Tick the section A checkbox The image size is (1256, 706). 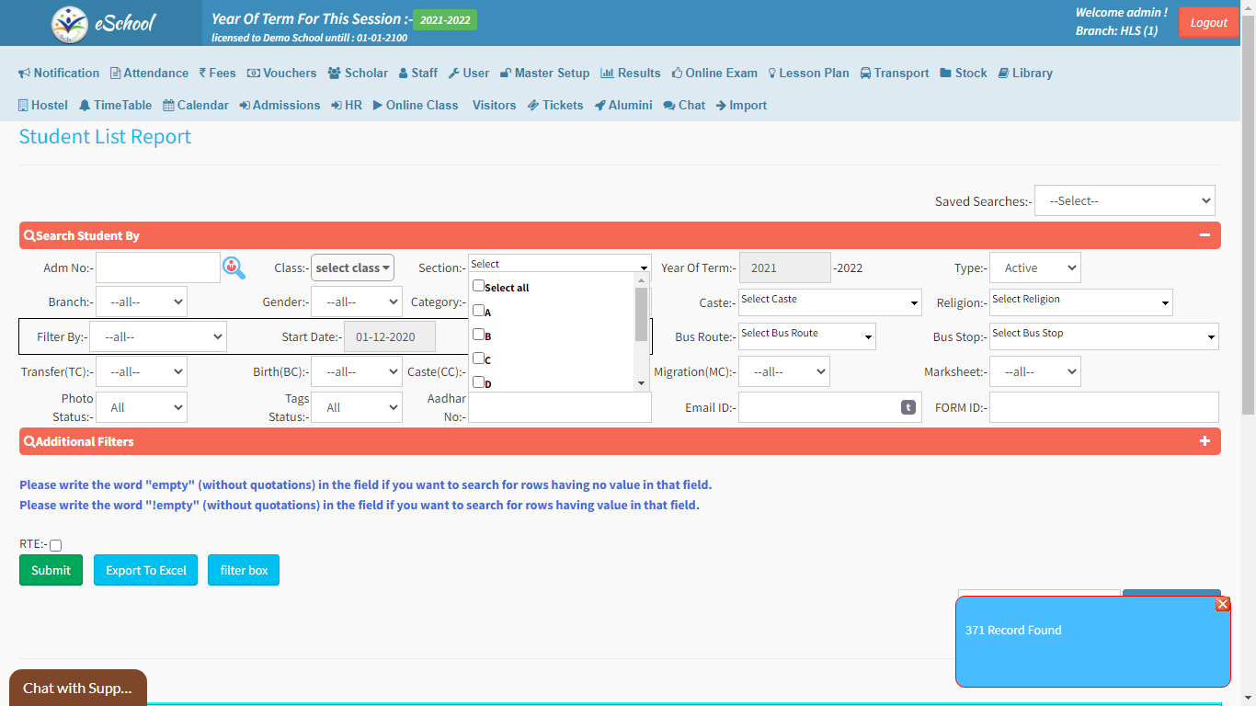478,311
